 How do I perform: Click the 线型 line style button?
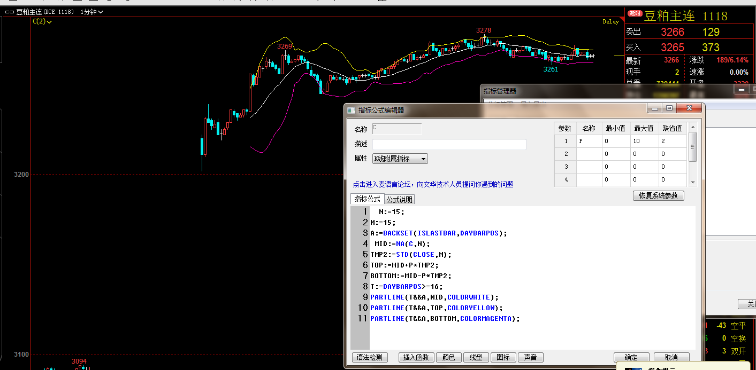tap(476, 357)
